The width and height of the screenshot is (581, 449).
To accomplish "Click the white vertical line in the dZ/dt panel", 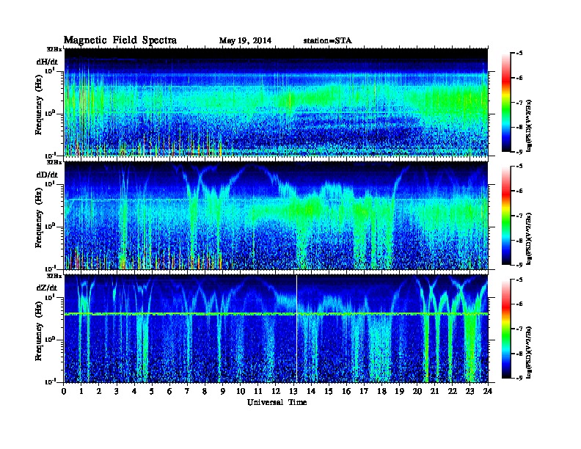I will (x=297, y=329).
